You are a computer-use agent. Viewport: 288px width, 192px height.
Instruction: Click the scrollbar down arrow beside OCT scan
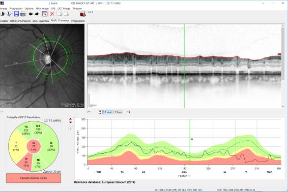[283, 107]
